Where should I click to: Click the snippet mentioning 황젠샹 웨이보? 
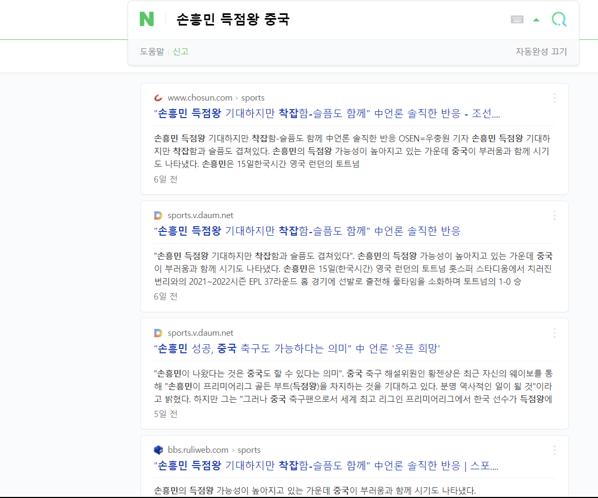tap(353, 386)
